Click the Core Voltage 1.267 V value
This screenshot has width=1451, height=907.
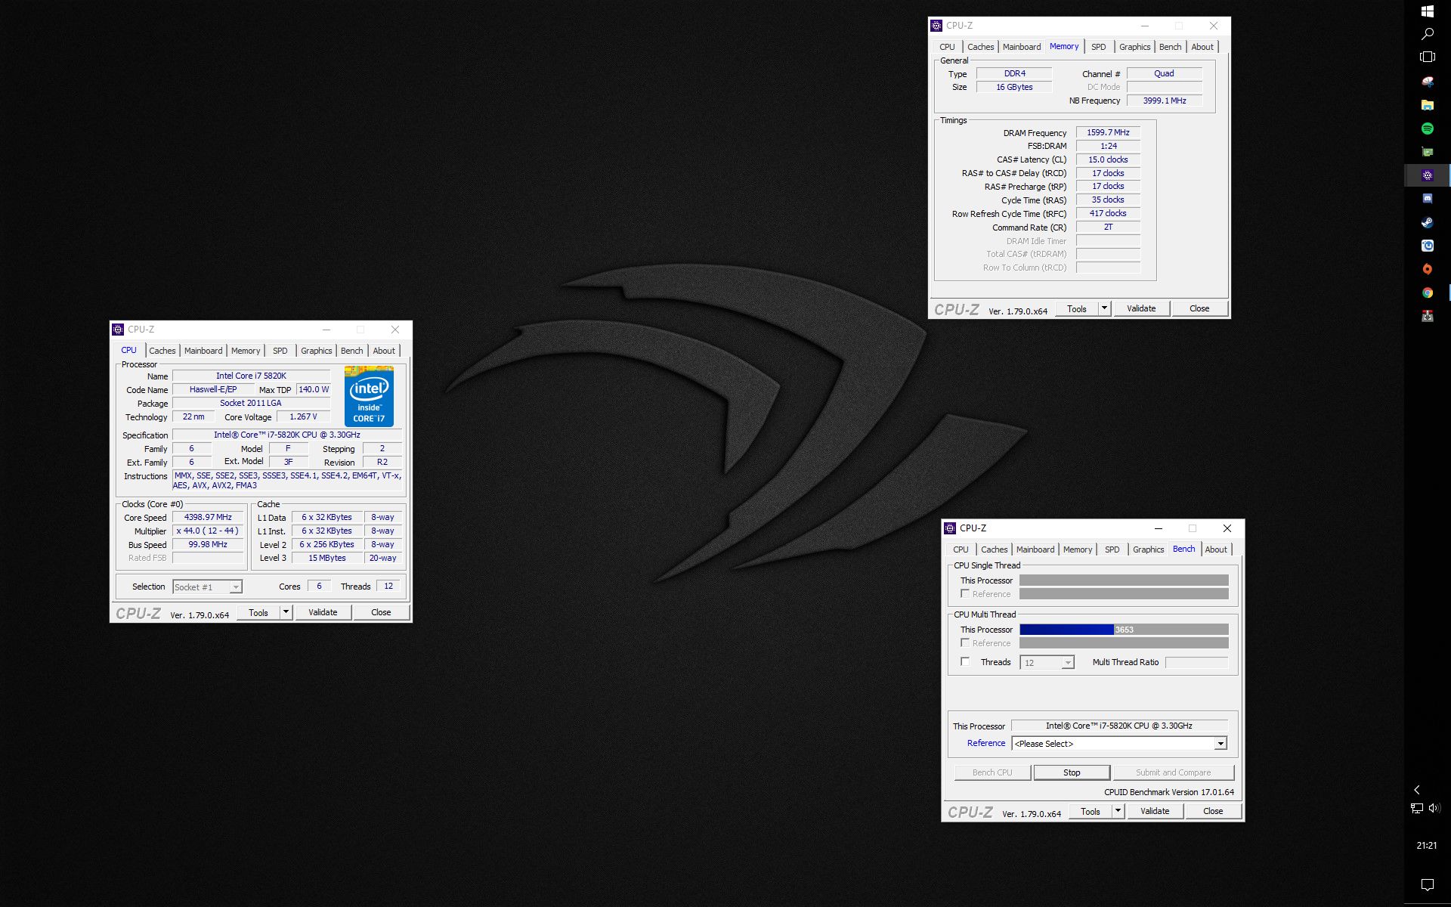[303, 416]
